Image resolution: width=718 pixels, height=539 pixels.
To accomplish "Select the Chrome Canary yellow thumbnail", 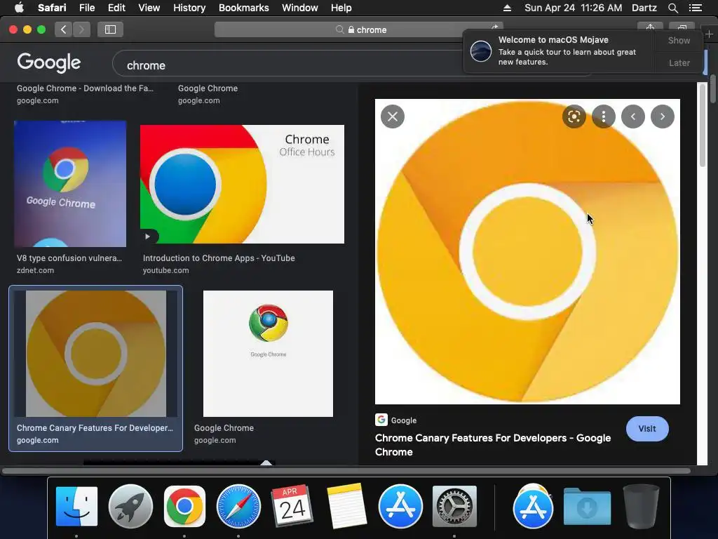I will coord(95,354).
